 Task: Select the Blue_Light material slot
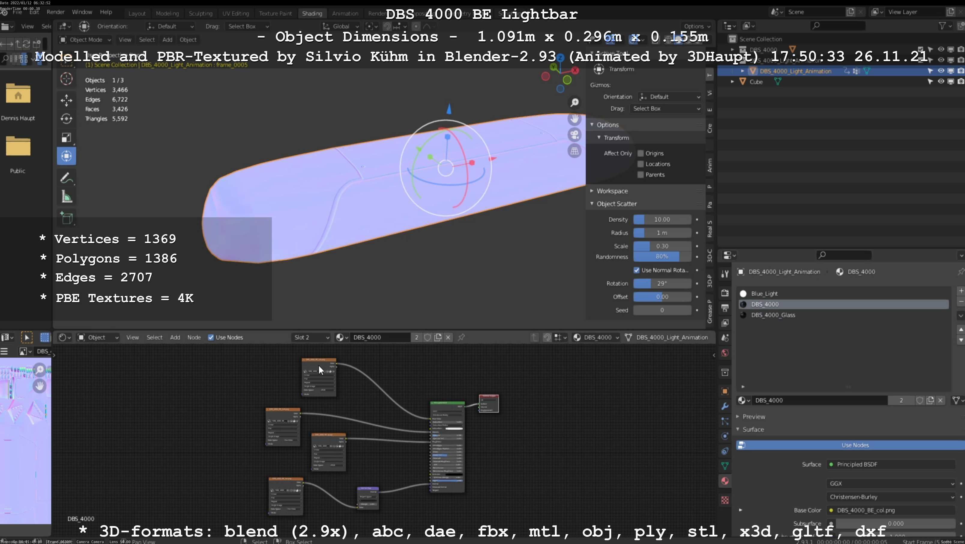point(843,294)
